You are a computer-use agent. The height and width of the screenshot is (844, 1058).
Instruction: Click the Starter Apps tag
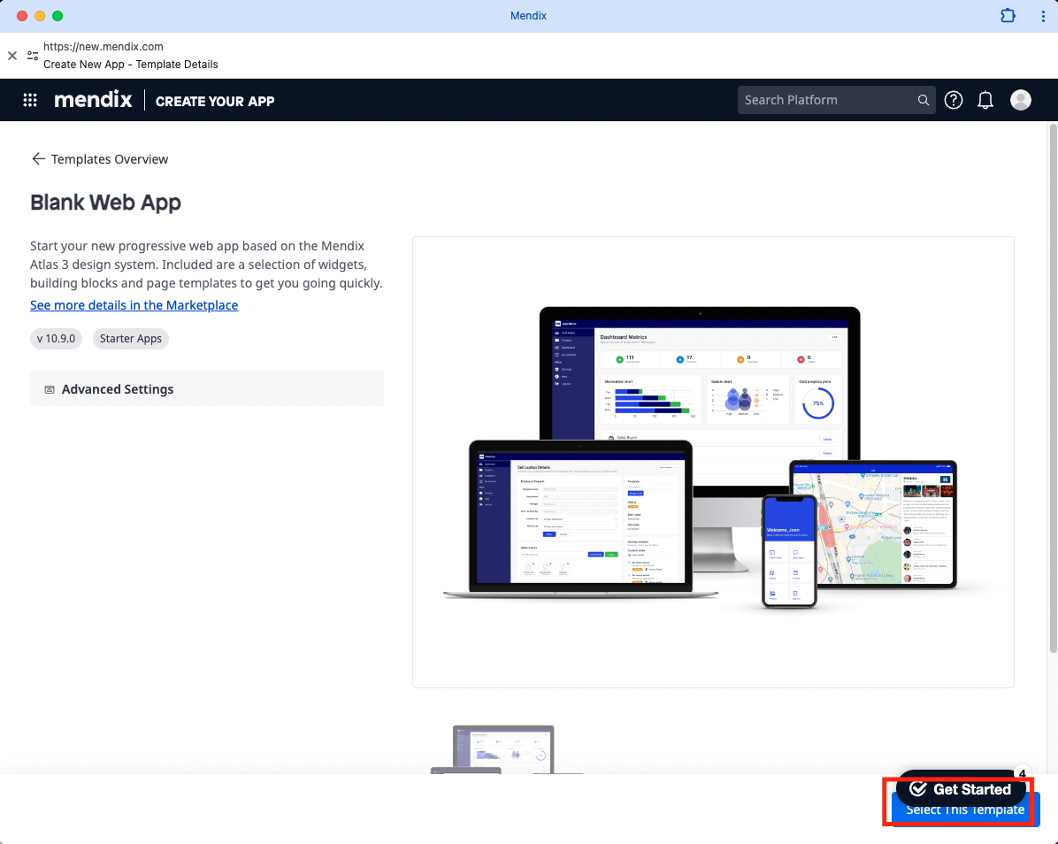131,338
